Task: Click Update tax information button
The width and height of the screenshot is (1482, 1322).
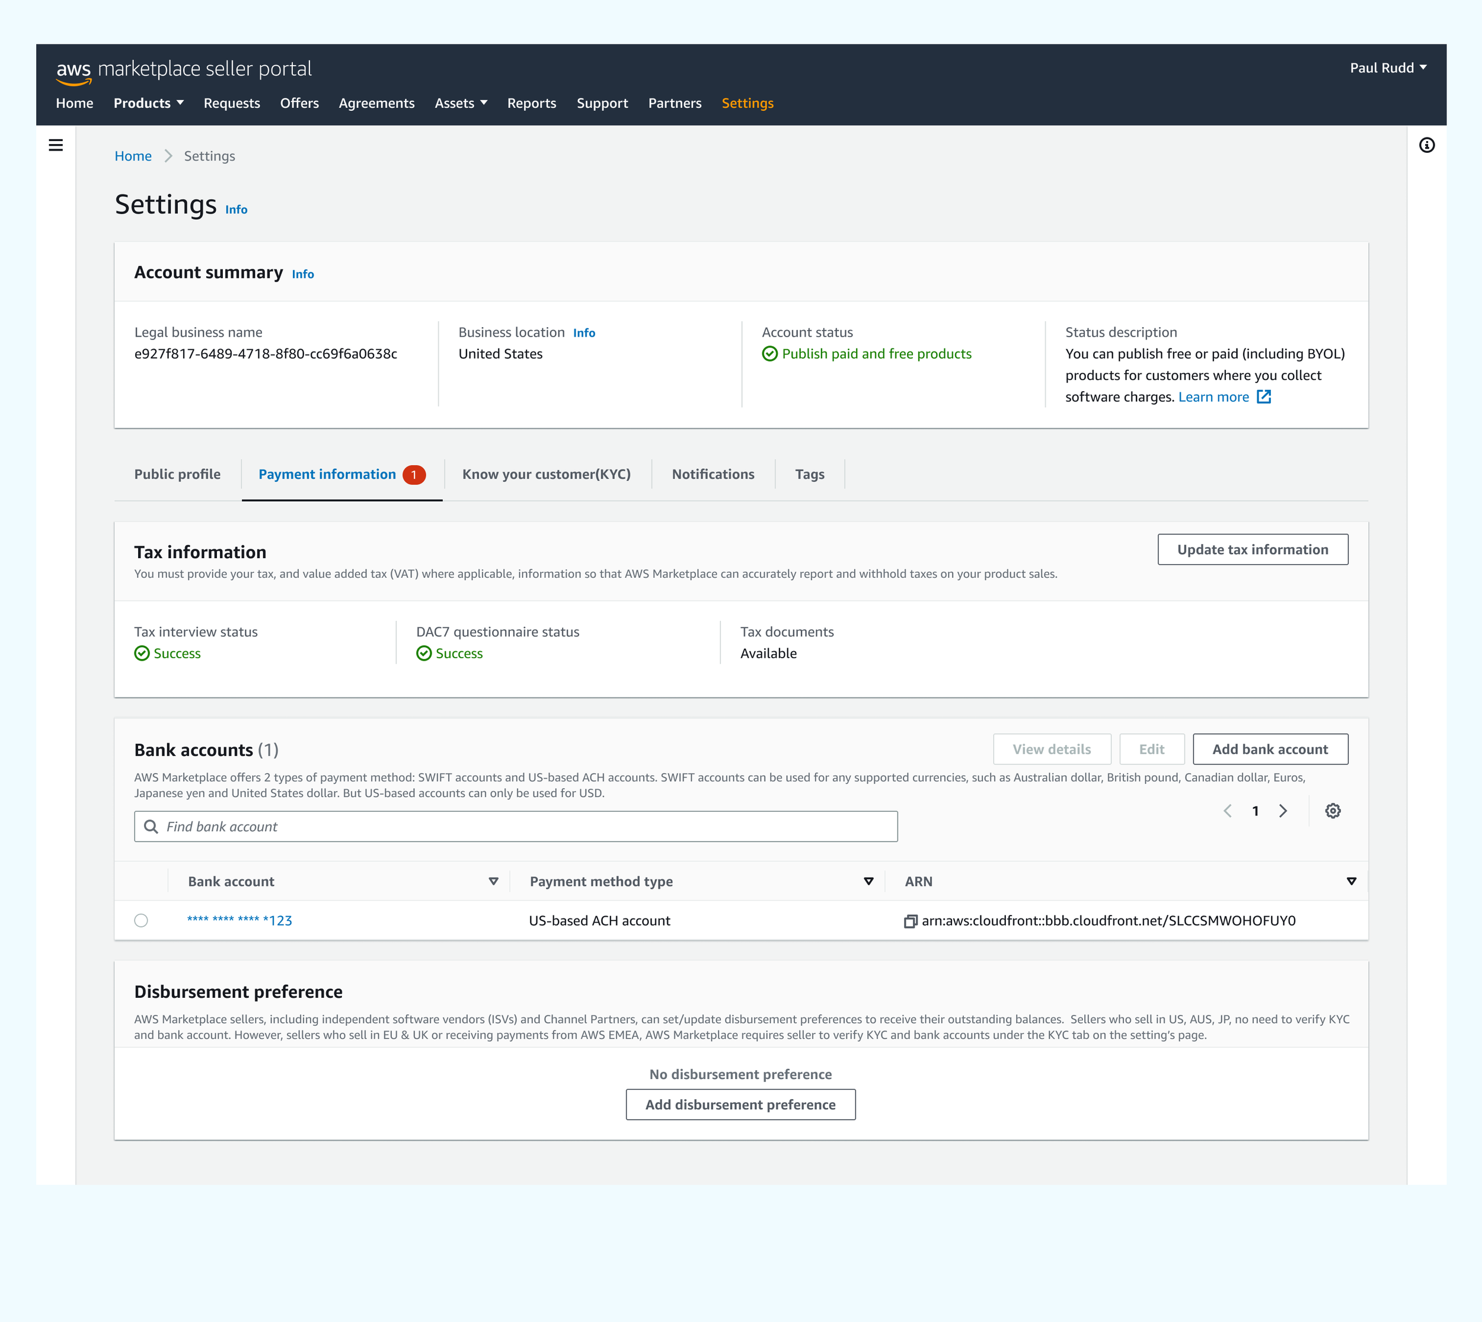Action: (1253, 550)
